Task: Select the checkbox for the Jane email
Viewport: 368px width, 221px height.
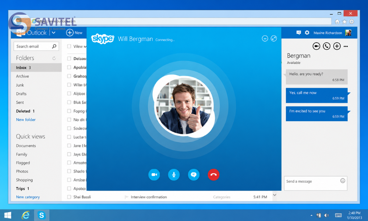Action: pyautogui.click(x=69, y=145)
